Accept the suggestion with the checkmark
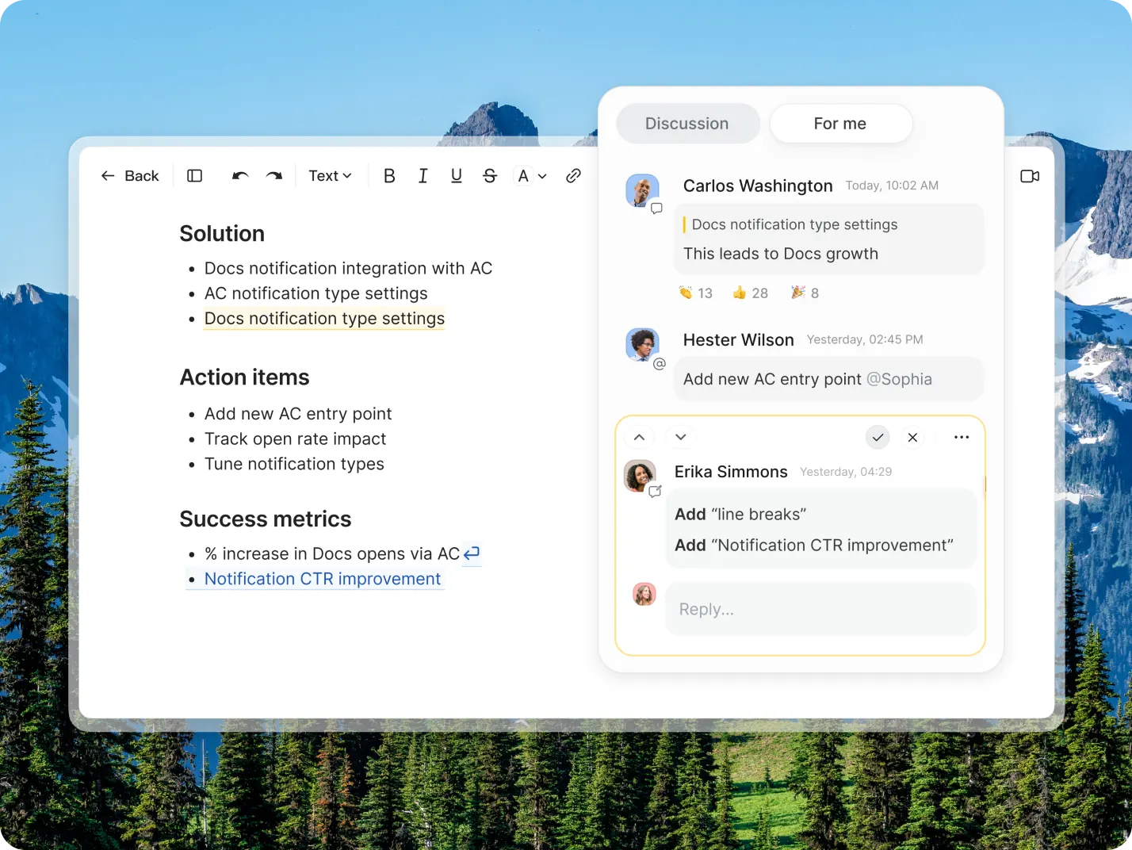 coord(878,437)
